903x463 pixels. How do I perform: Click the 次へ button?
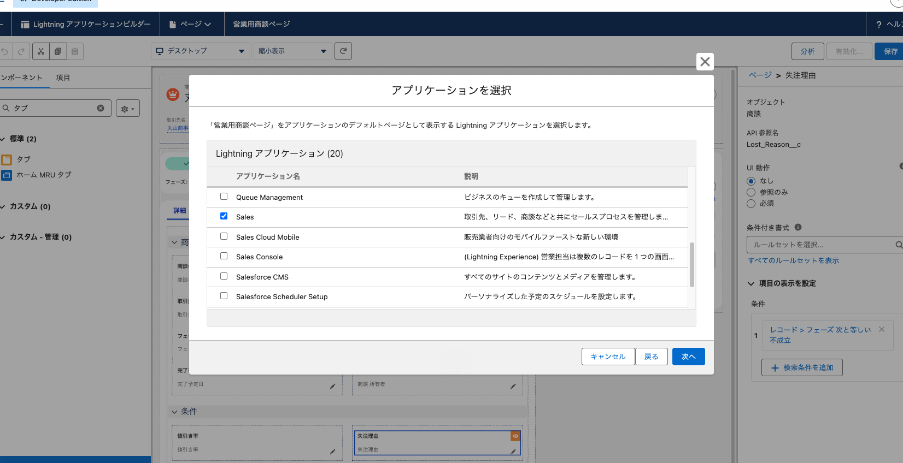tap(689, 357)
